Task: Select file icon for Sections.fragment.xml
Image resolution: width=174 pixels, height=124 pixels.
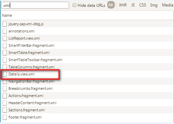Action: pos(5,110)
